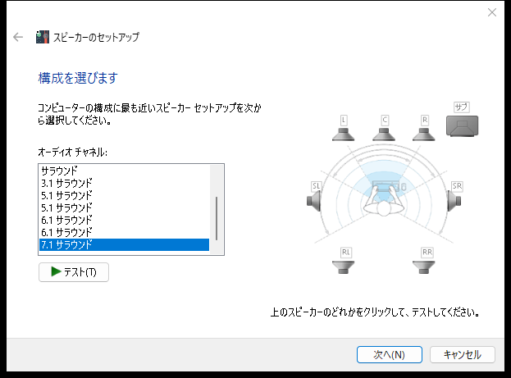The height and width of the screenshot is (378, 511).
Task: Select 3.1 サラウンド in the channel list
Action: point(124,183)
